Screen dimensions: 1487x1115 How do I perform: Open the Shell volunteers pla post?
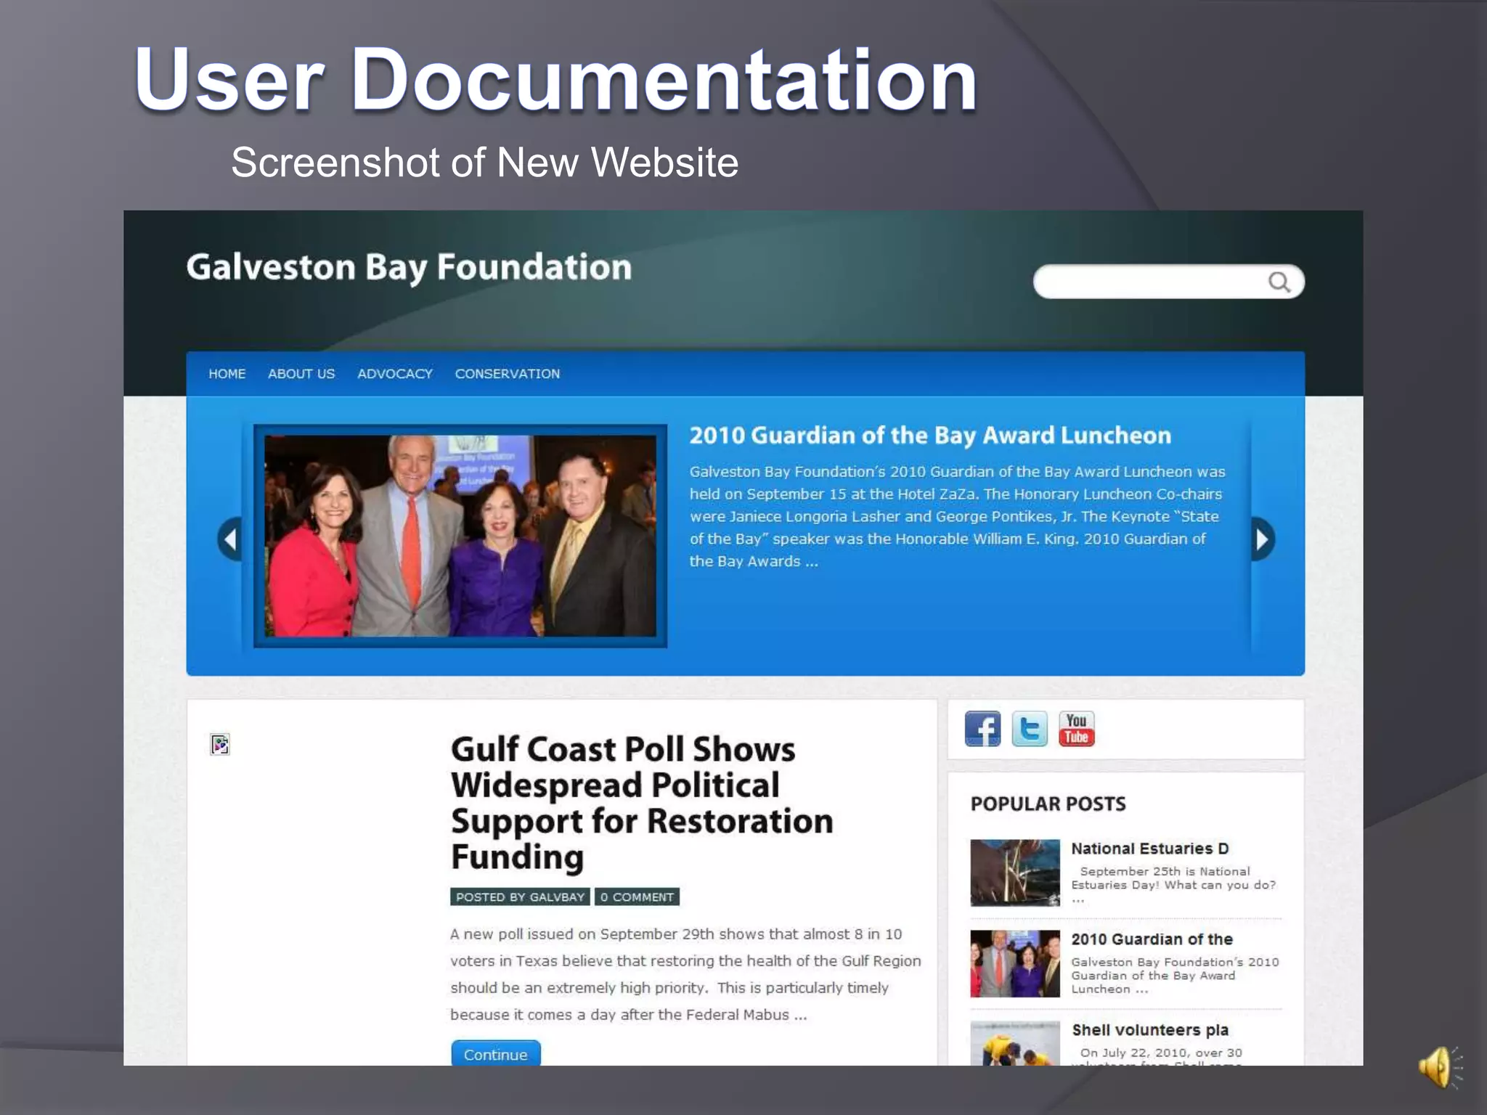(1150, 1030)
